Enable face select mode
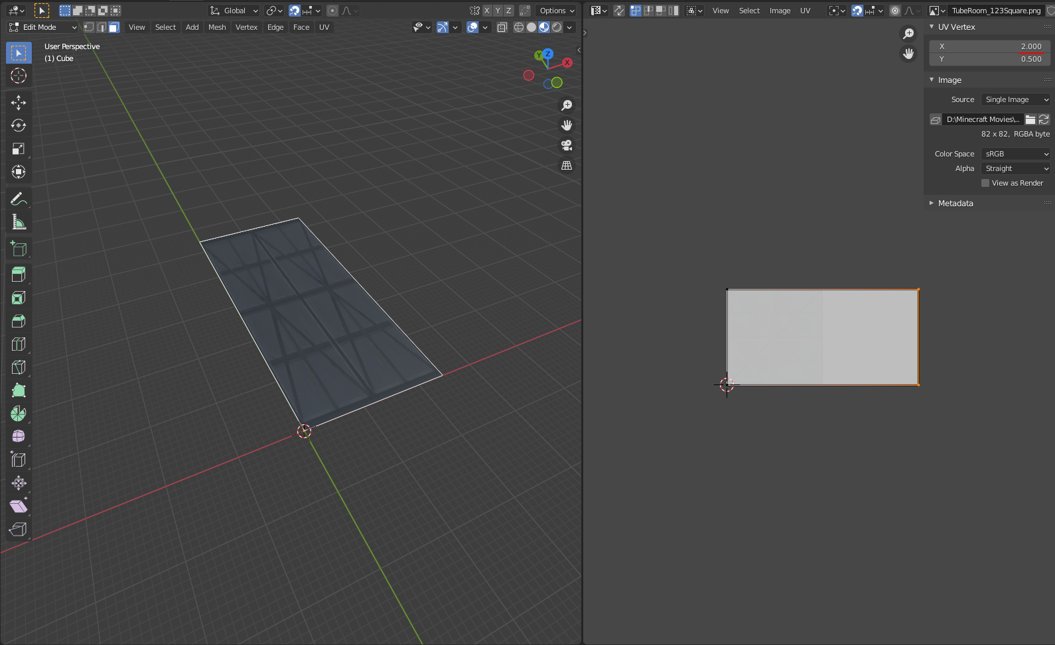 [114, 27]
